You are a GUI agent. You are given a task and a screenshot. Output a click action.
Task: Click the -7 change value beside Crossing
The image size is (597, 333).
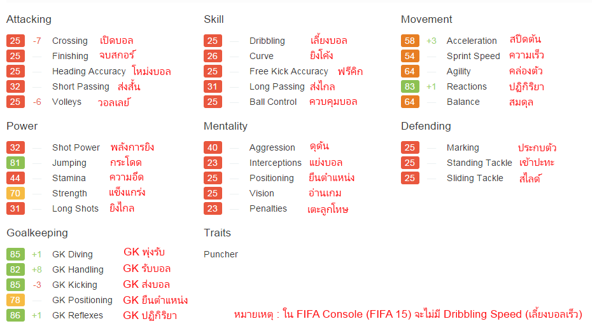(x=37, y=41)
